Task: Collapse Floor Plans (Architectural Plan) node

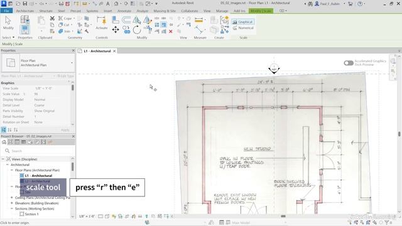Action: (x=12, y=170)
